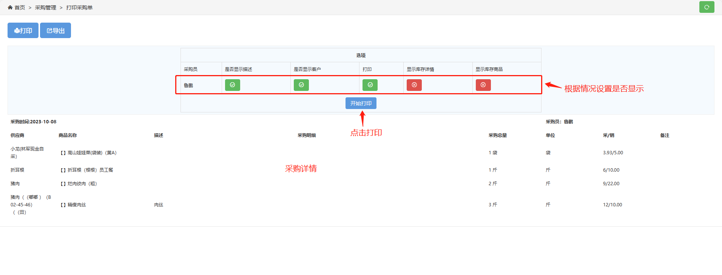Select 打印采购单 breadcrumb item

point(79,8)
